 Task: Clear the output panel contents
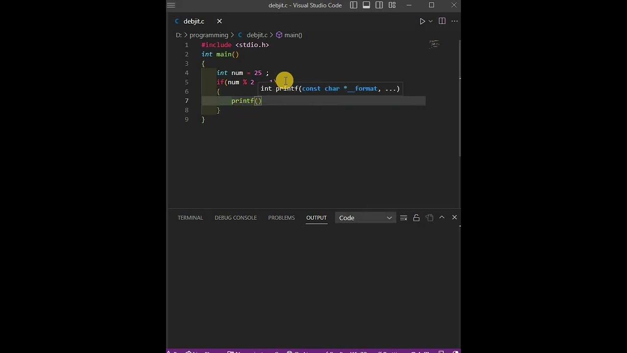404,218
